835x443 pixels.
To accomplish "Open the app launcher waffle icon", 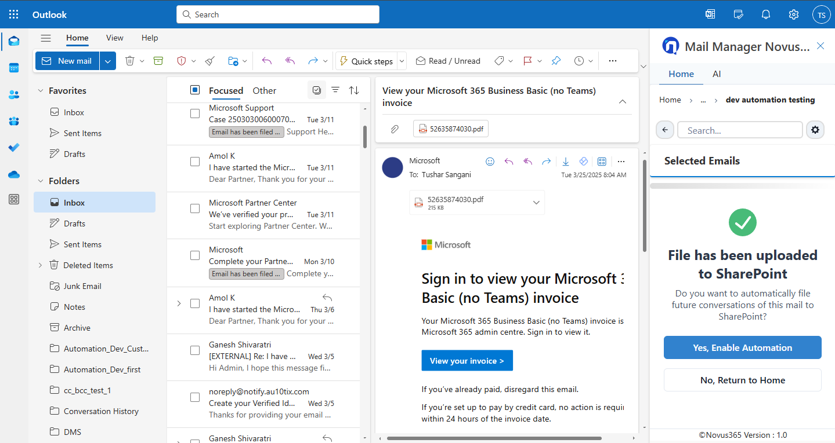I will pyautogui.click(x=14, y=14).
